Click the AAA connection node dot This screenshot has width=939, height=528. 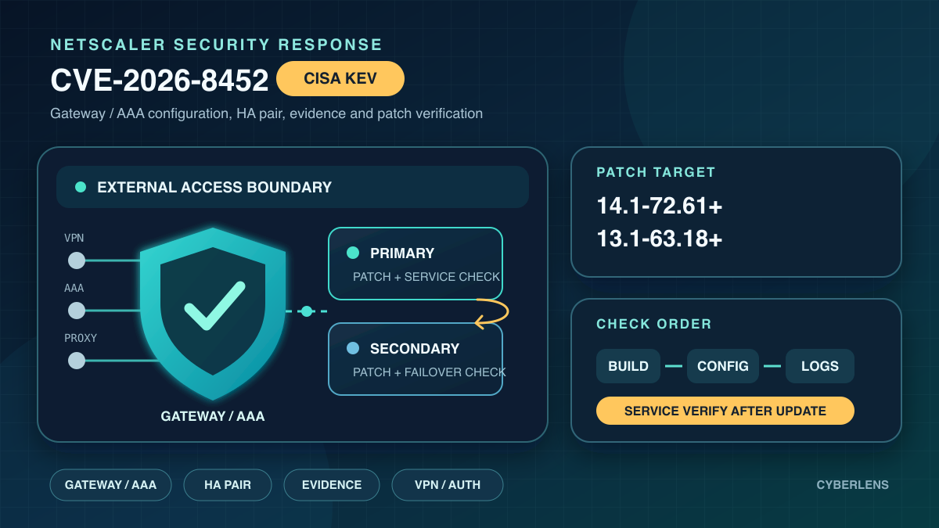[77, 311]
